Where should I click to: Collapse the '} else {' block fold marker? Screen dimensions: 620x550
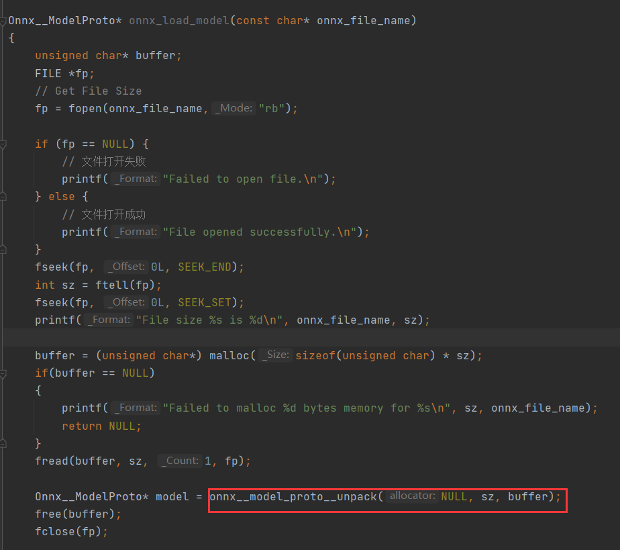tap(3, 197)
